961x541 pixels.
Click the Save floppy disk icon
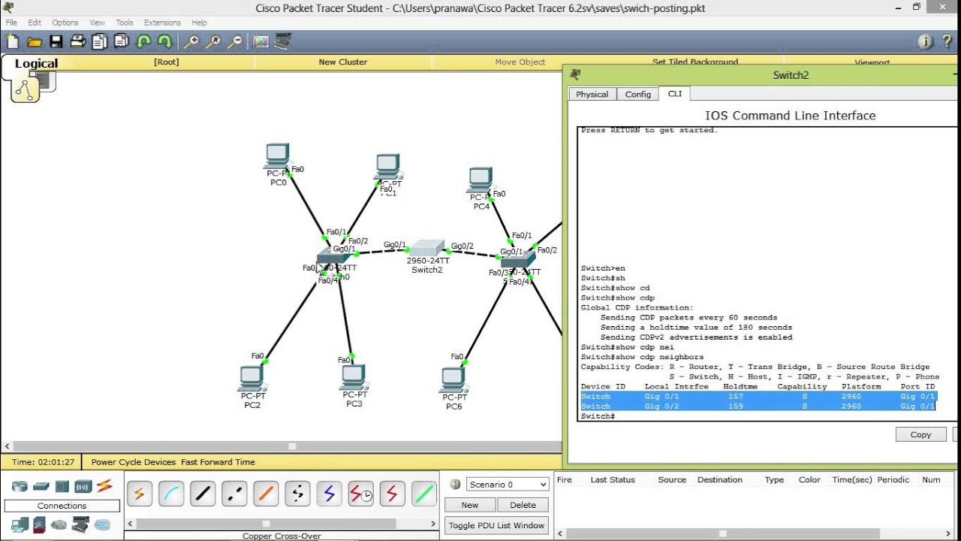pyautogui.click(x=56, y=42)
